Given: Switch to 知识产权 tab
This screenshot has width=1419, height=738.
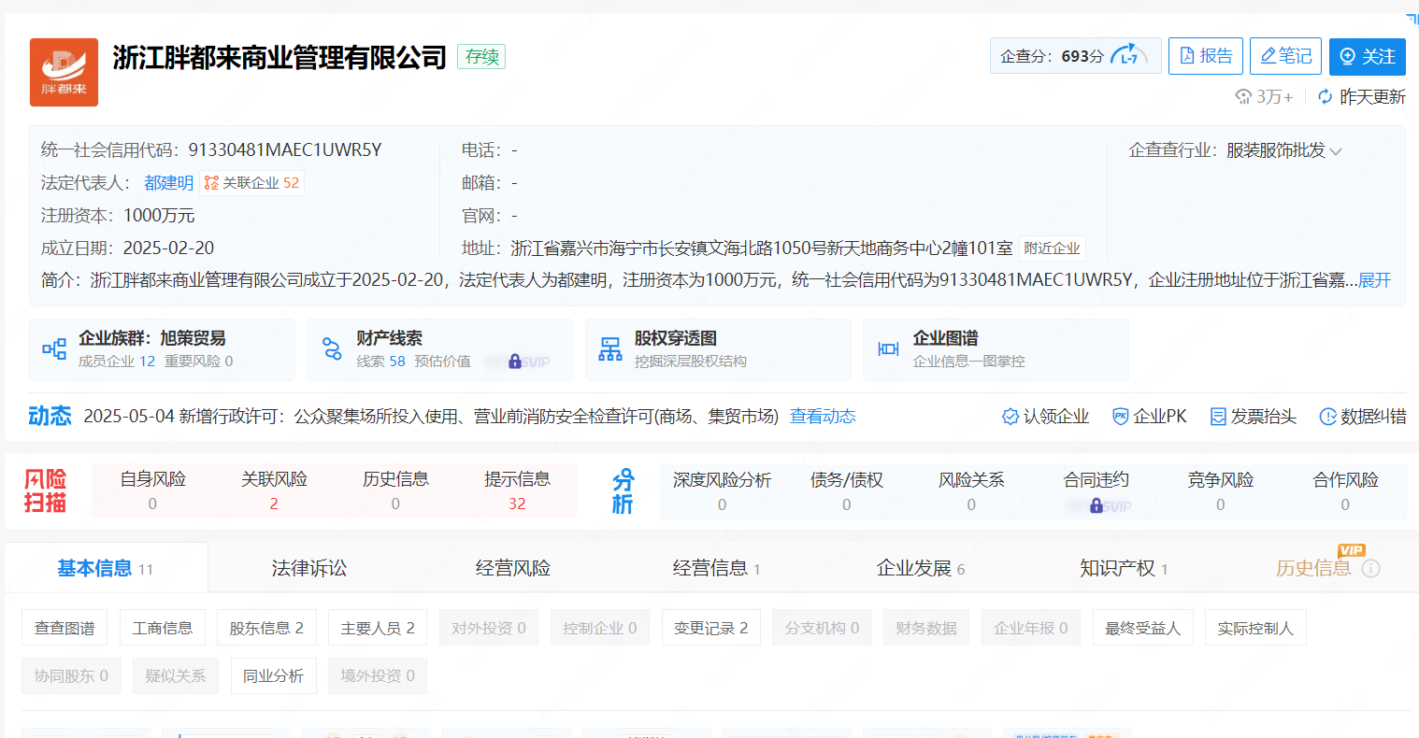Looking at the screenshot, I should (x=1125, y=568).
